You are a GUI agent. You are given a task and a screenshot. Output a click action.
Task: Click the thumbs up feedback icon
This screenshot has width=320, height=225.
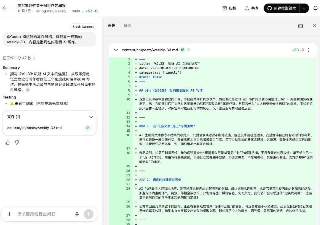pyautogui.click(x=8, y=142)
